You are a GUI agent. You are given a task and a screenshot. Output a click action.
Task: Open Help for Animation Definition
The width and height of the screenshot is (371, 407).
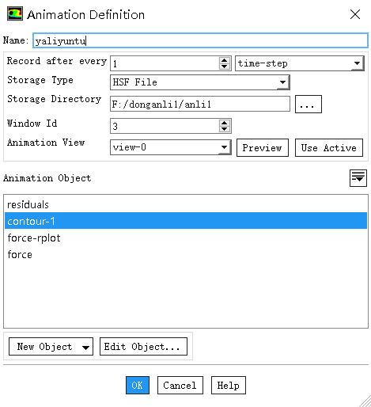(229, 385)
